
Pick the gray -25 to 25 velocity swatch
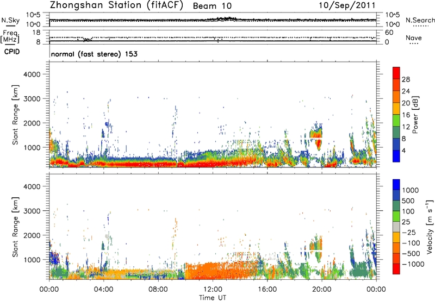396,227
